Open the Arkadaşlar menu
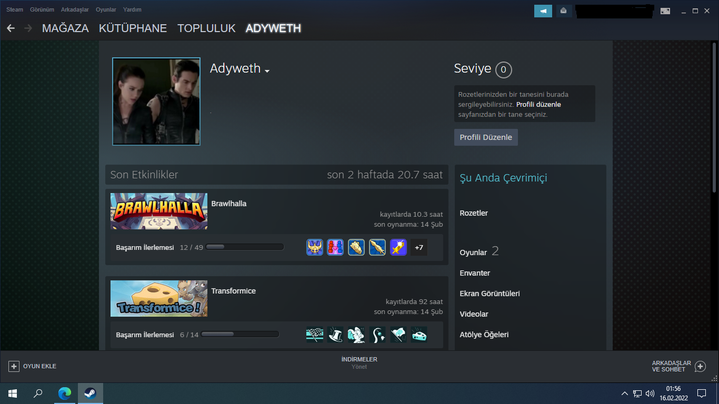Screen dimensions: 719x404 75,9
